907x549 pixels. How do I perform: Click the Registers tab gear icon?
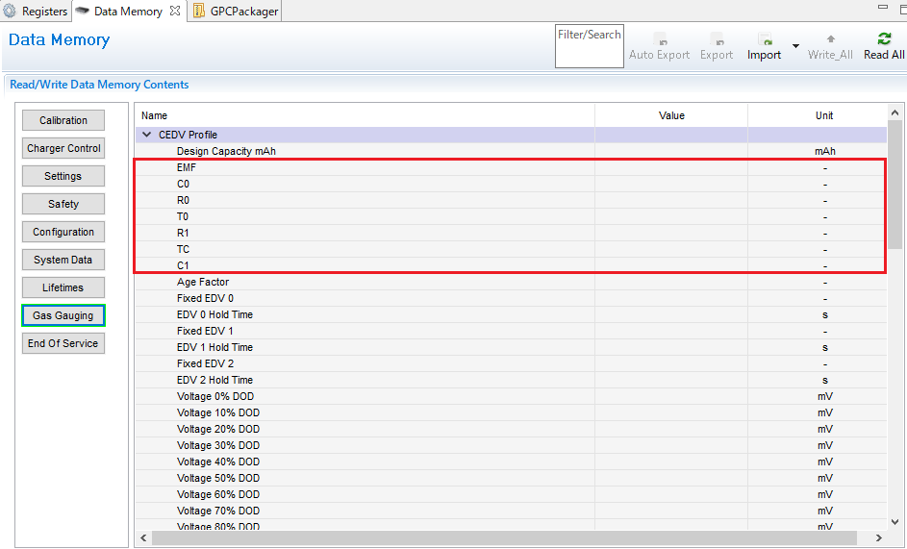point(10,11)
